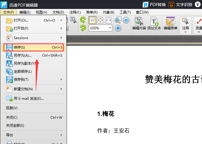Image resolution: width=202 pixels, height=144 pixels.
Task: Click the fit page icon
Action: click(100, 20)
